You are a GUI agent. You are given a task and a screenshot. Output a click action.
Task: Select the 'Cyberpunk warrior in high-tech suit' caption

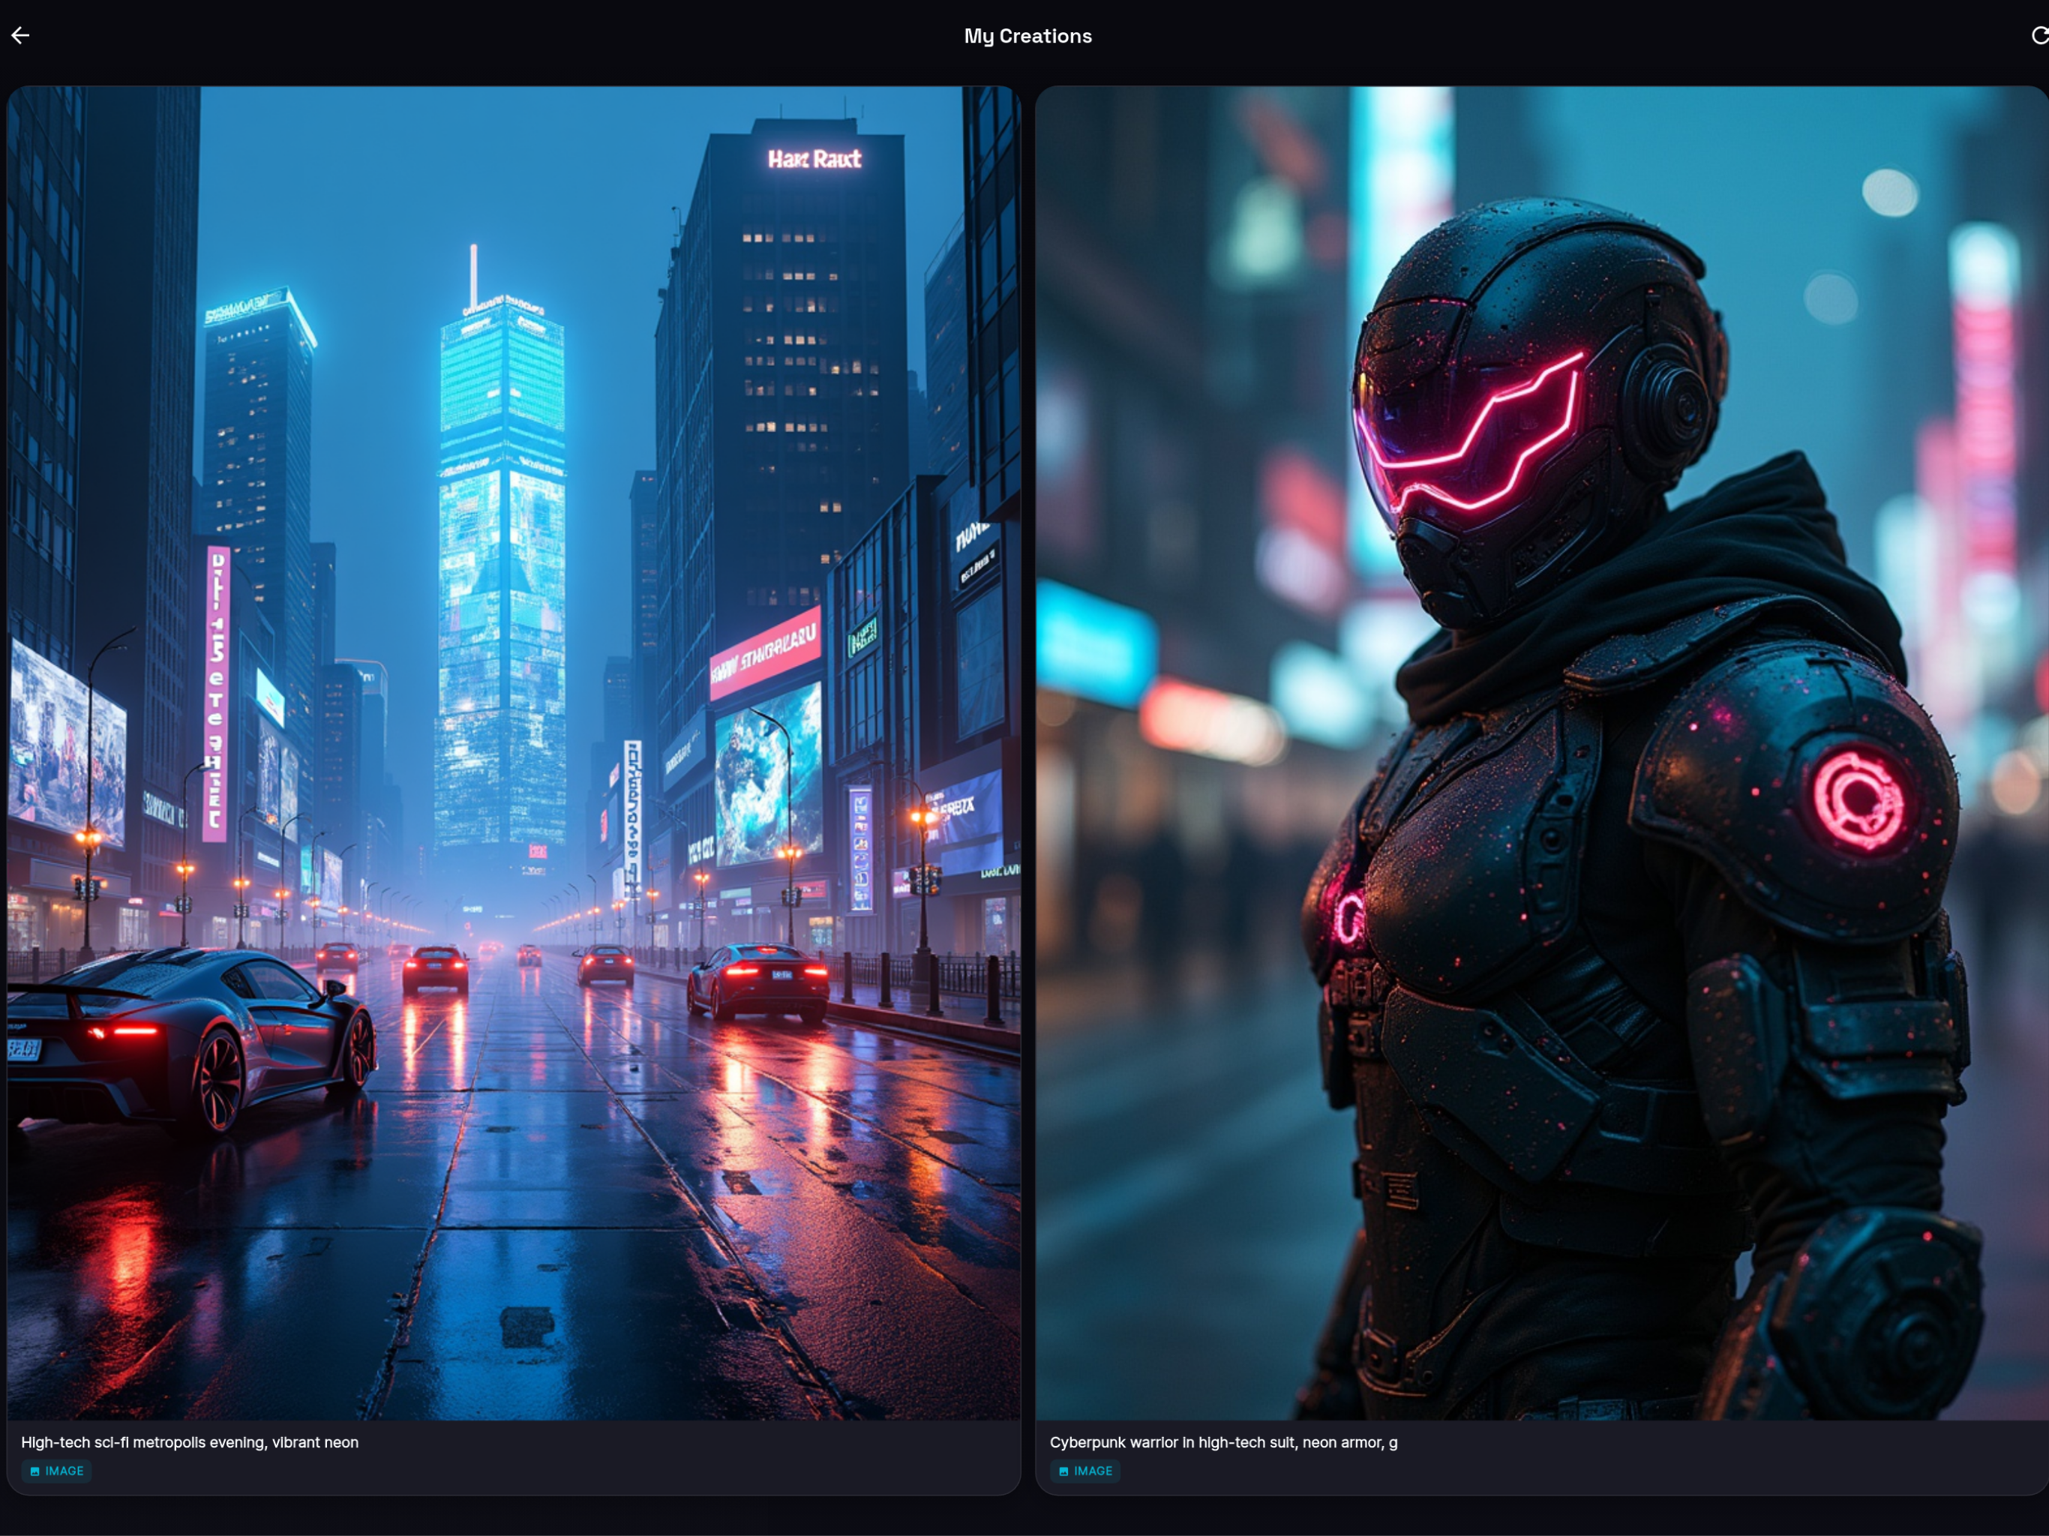1224,1442
